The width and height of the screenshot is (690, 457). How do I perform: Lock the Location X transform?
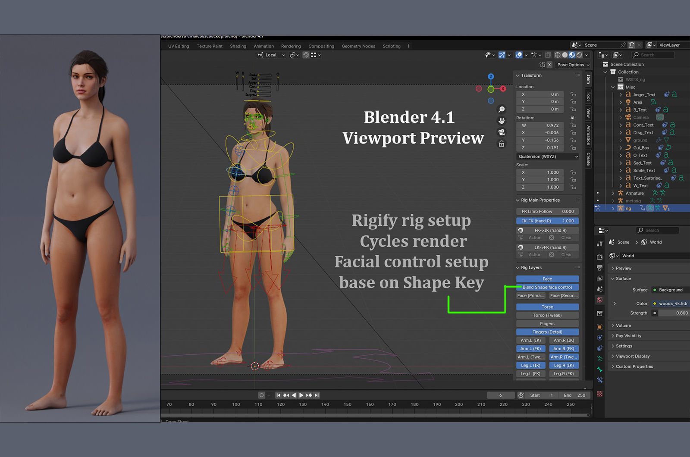point(573,94)
